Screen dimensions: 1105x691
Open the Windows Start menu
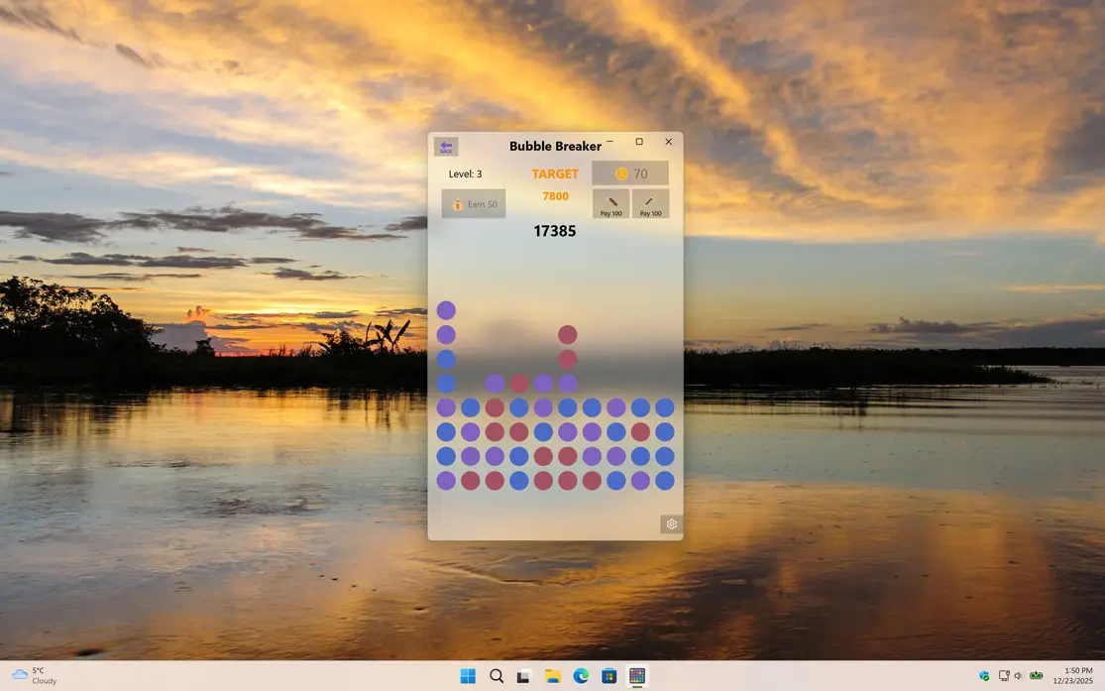click(x=468, y=676)
